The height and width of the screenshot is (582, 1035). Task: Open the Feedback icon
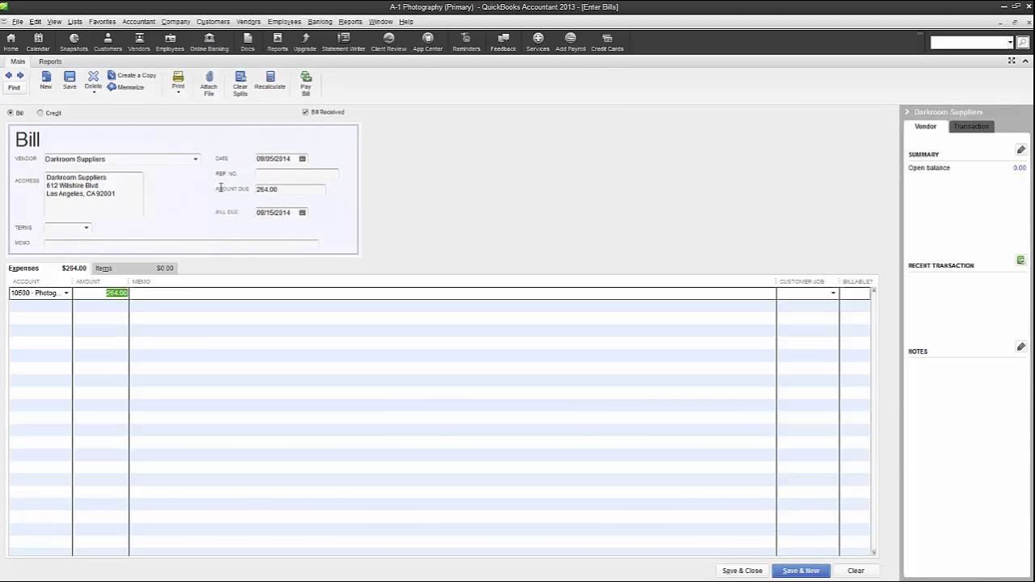(503, 42)
